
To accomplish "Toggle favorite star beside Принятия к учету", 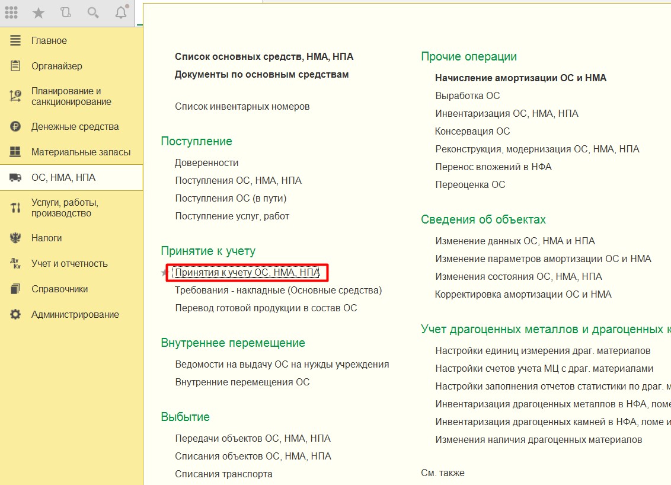I will (165, 272).
